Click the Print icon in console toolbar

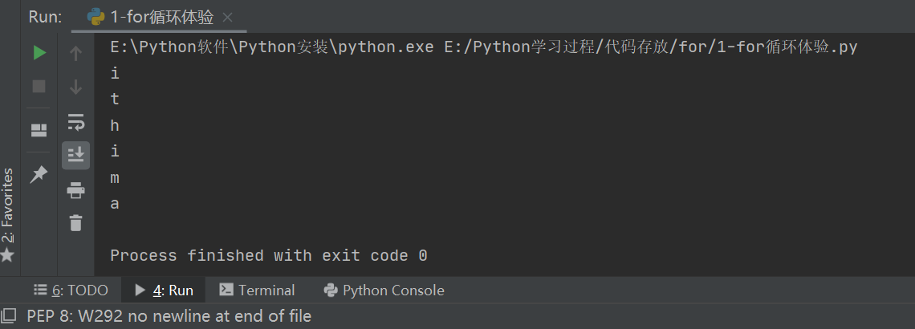76,189
